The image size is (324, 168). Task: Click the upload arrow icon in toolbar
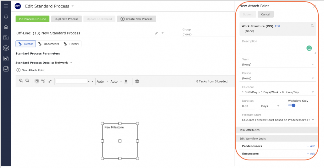126,81
